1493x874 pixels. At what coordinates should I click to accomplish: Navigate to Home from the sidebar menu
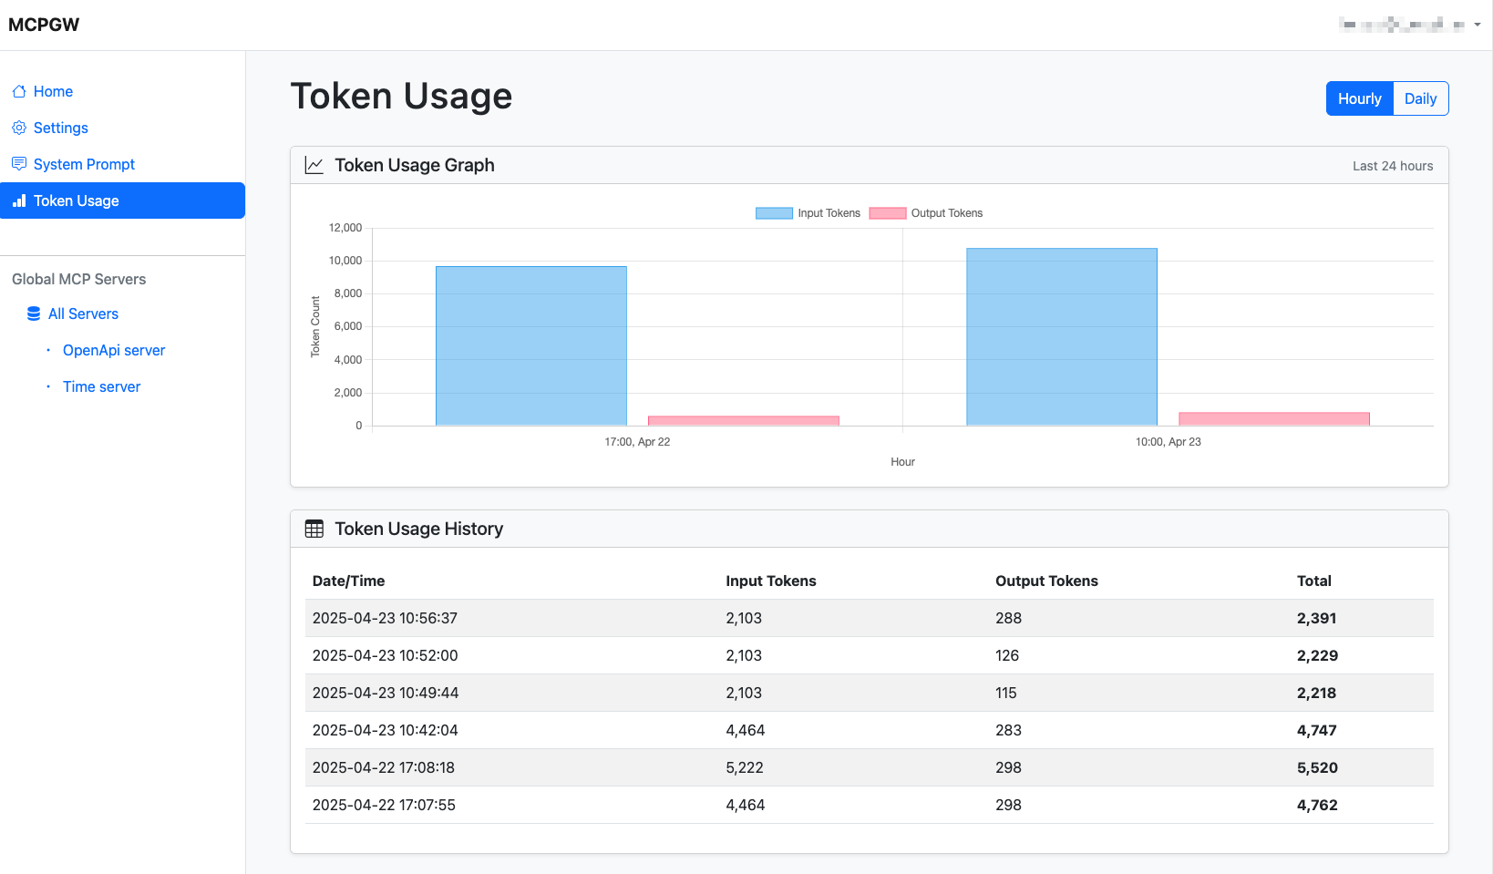coord(52,91)
